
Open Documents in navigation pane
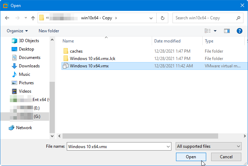[30, 58]
